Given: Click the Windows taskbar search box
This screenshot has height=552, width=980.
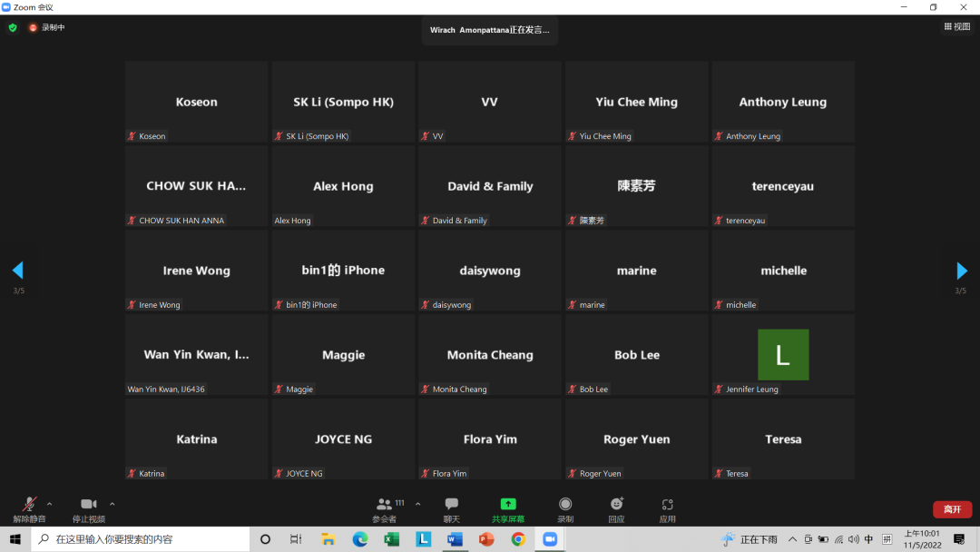Looking at the screenshot, I should point(141,539).
